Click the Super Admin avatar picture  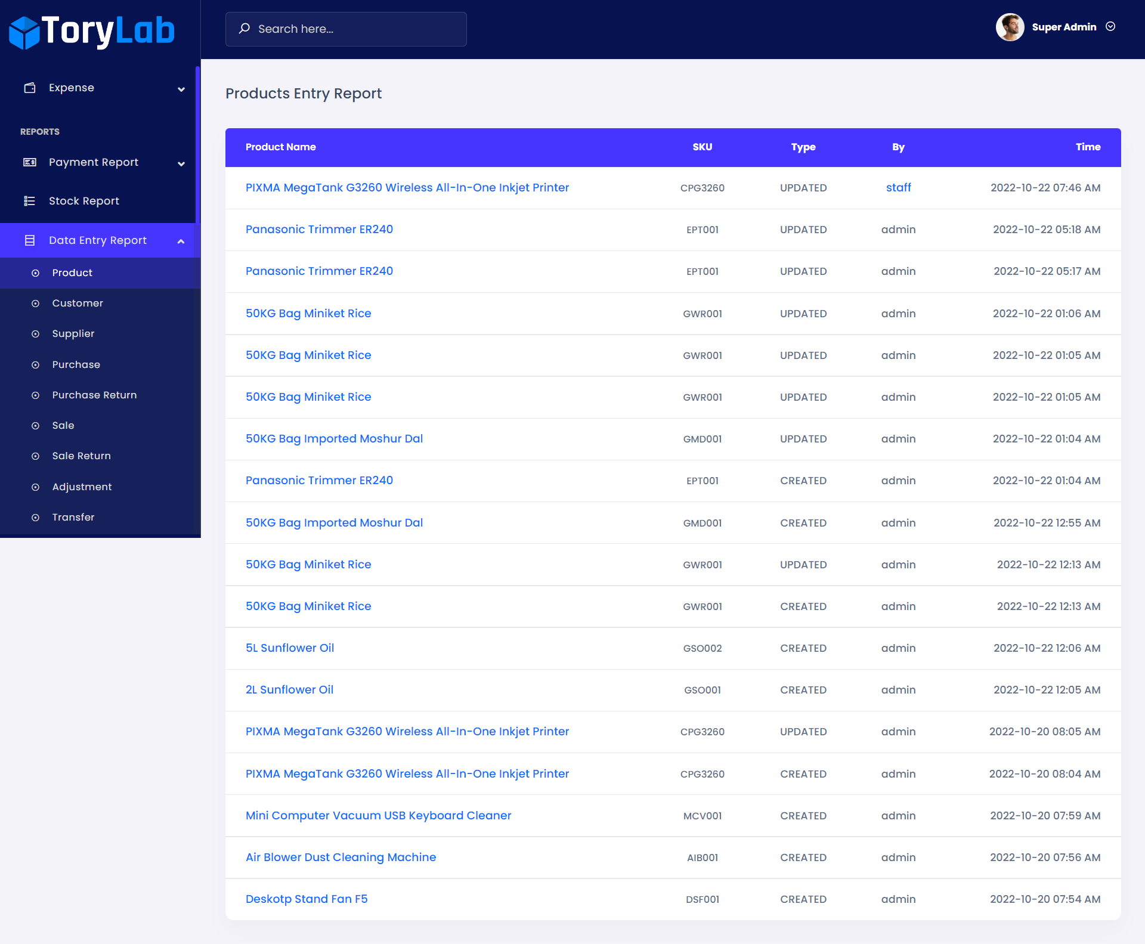pyautogui.click(x=1010, y=27)
